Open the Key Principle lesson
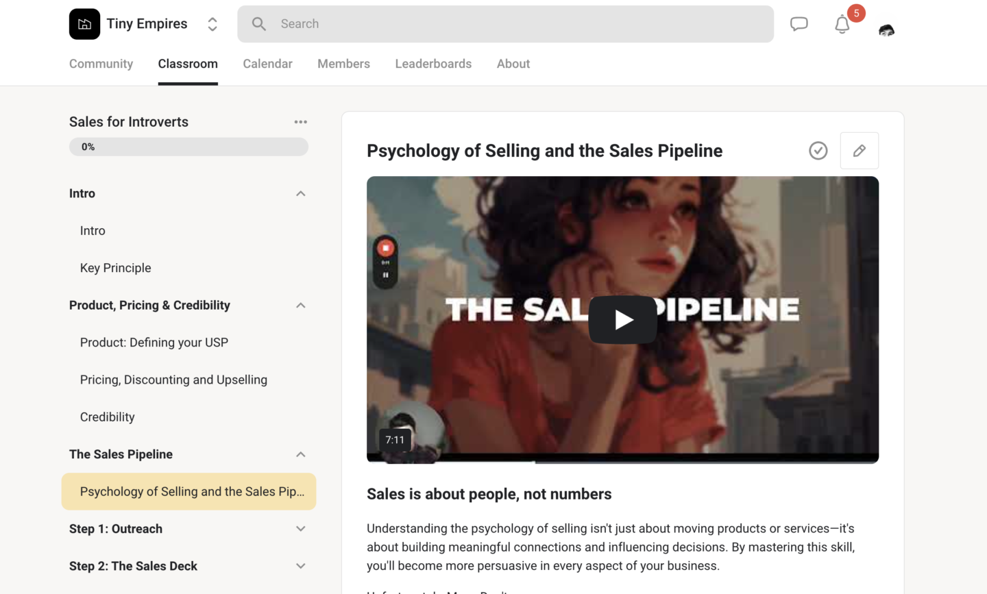This screenshot has width=987, height=594. point(115,268)
